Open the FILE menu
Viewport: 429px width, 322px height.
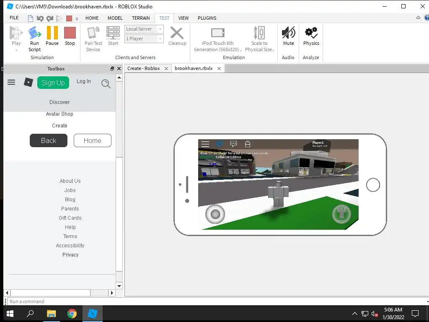[14, 18]
